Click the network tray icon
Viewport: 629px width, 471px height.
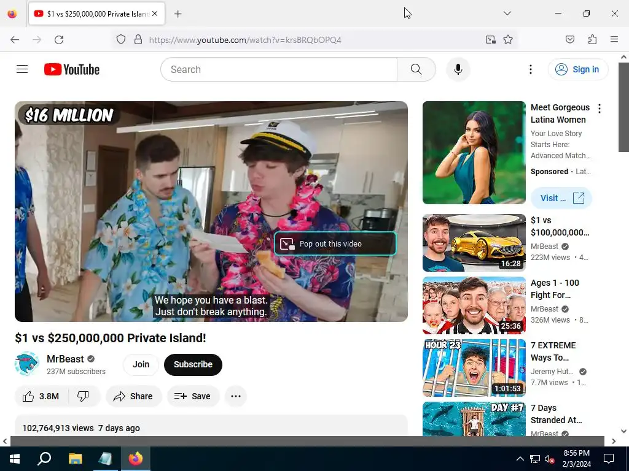pyautogui.click(x=535, y=459)
